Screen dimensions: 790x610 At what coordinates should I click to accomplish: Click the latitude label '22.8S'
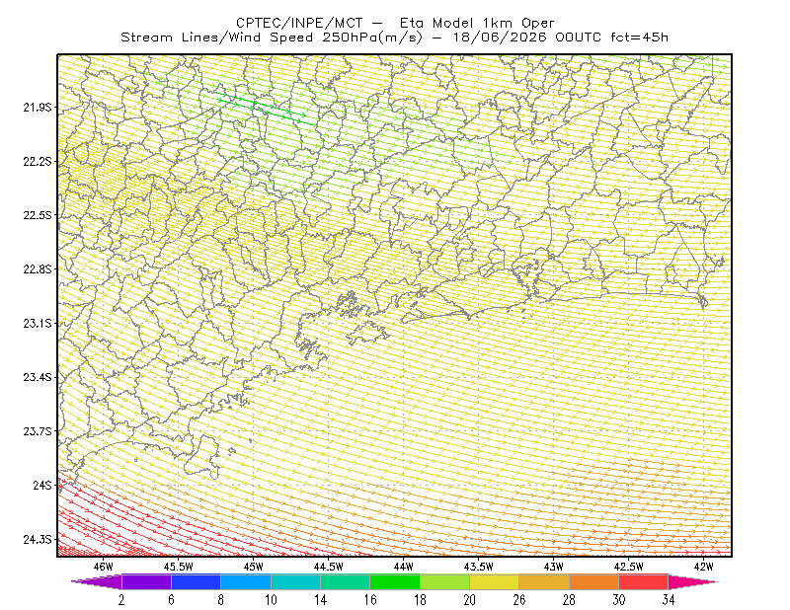click(37, 269)
